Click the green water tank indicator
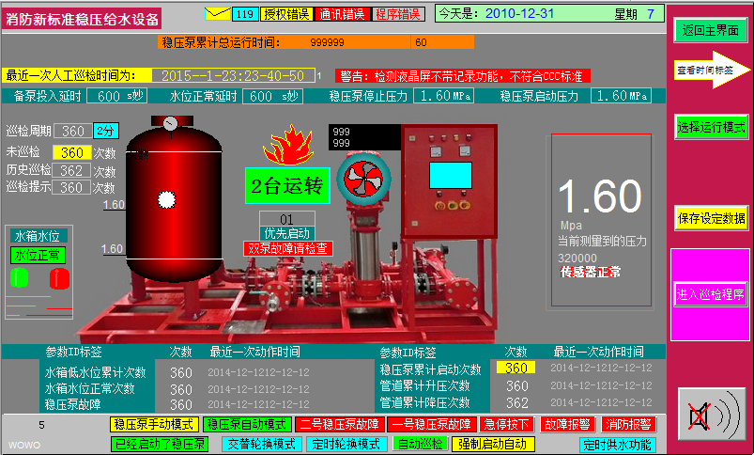This screenshot has width=754, height=455. click(19, 278)
